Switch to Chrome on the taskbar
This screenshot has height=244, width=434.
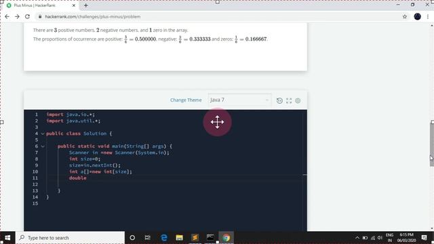tap(226, 238)
